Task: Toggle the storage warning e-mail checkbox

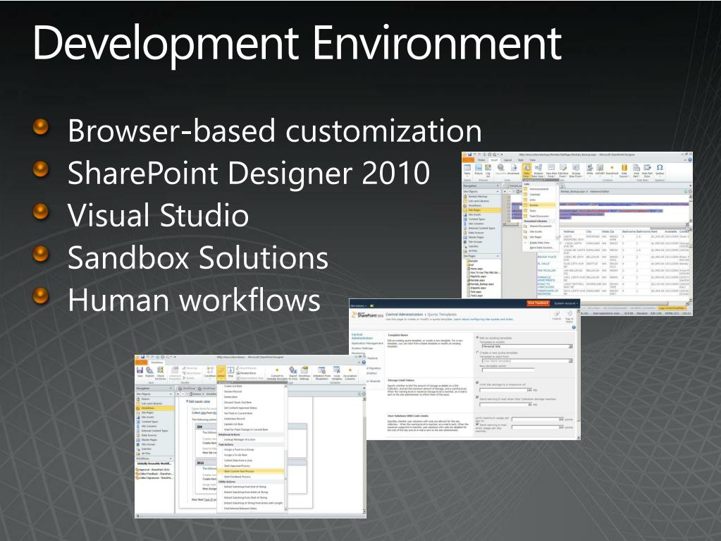Action: (x=477, y=397)
